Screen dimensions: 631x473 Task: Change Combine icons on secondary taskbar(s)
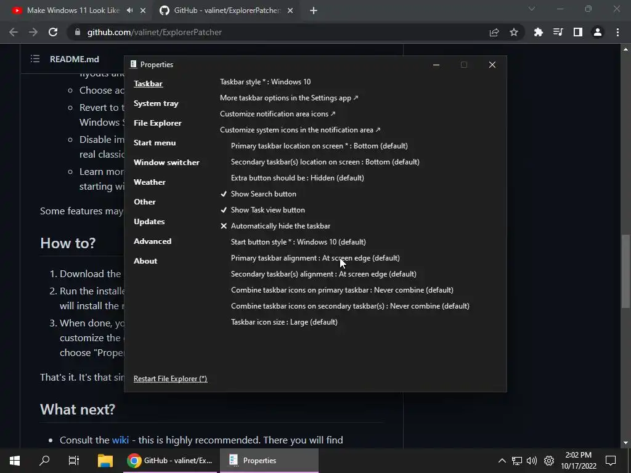pos(350,306)
